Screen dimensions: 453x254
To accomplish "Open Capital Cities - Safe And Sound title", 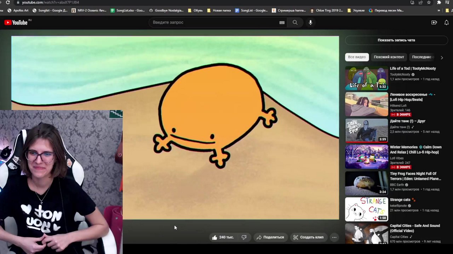I will point(415,228).
